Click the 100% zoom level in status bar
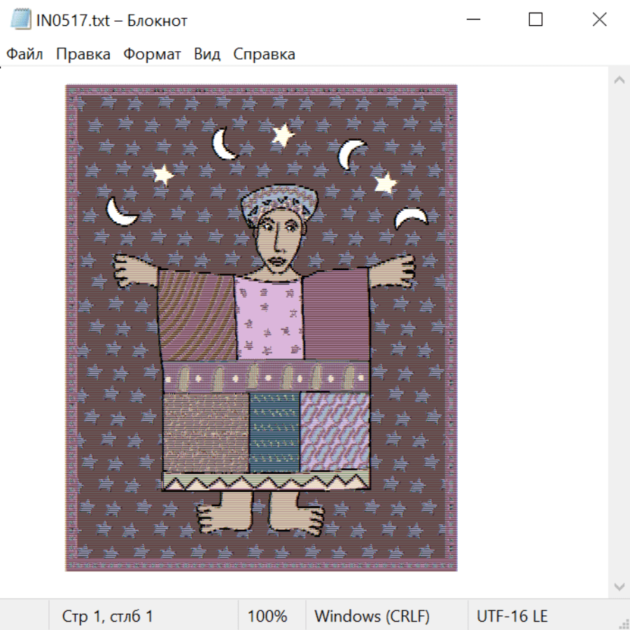 click(267, 617)
